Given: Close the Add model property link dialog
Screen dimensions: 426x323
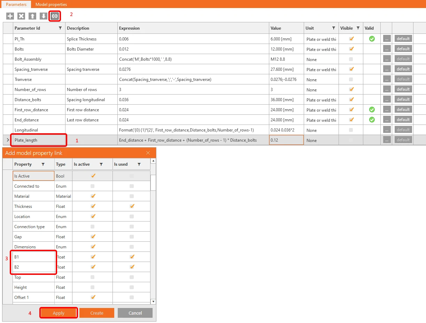Looking at the screenshot, I should [x=148, y=153].
